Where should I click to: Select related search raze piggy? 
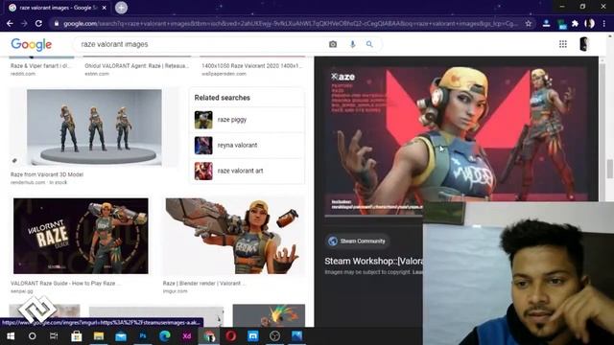coord(247,120)
